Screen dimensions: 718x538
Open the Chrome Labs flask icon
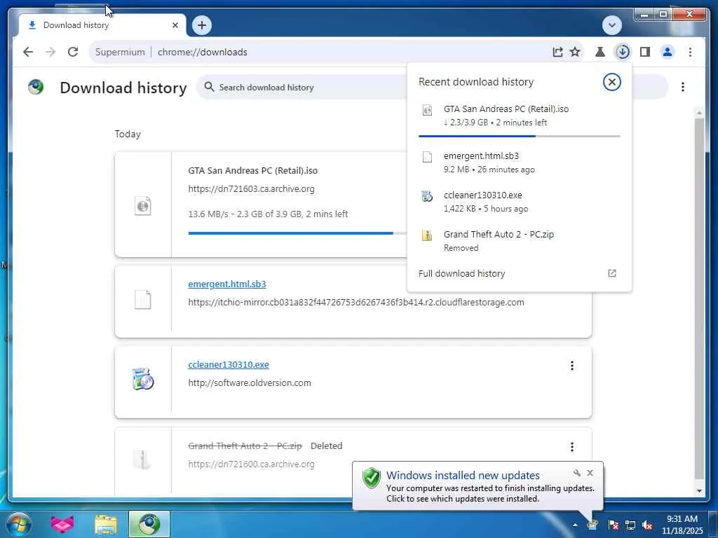(600, 52)
